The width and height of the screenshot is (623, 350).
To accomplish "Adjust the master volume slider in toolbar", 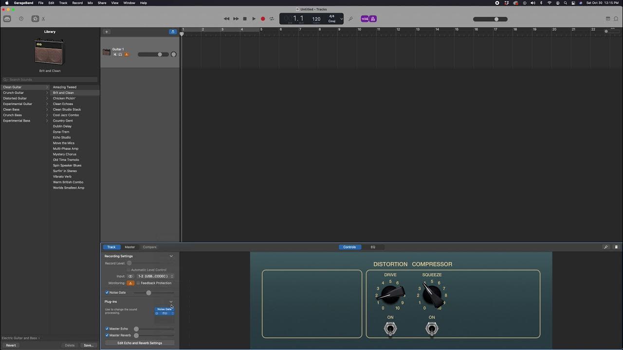I will pyautogui.click(x=490, y=19).
